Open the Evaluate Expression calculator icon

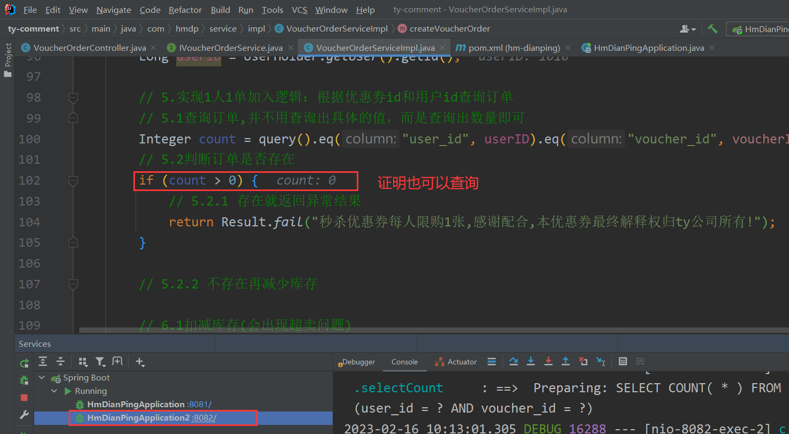(x=622, y=362)
